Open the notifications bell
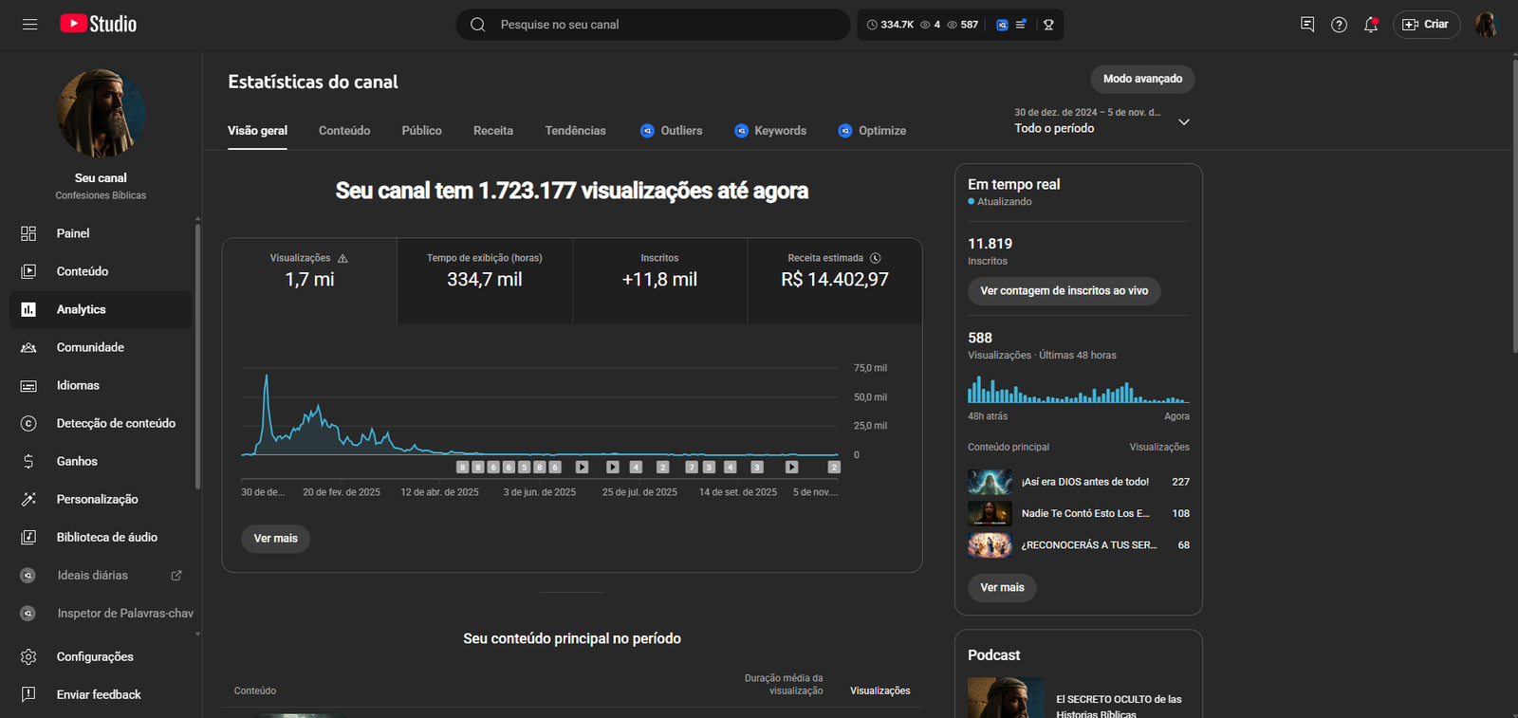1518x718 pixels. (x=1370, y=25)
